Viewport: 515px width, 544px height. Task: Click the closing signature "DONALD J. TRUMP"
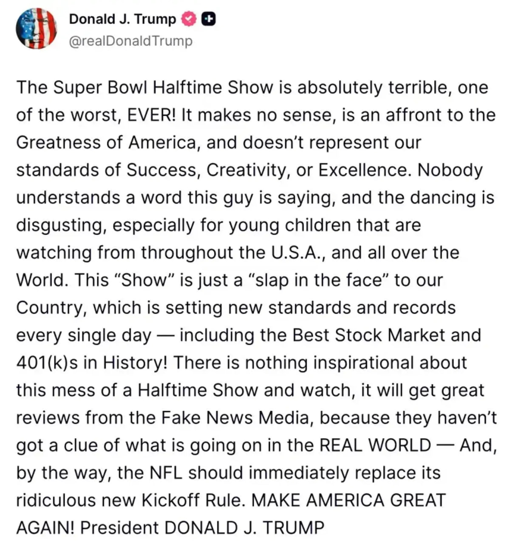pos(244,528)
